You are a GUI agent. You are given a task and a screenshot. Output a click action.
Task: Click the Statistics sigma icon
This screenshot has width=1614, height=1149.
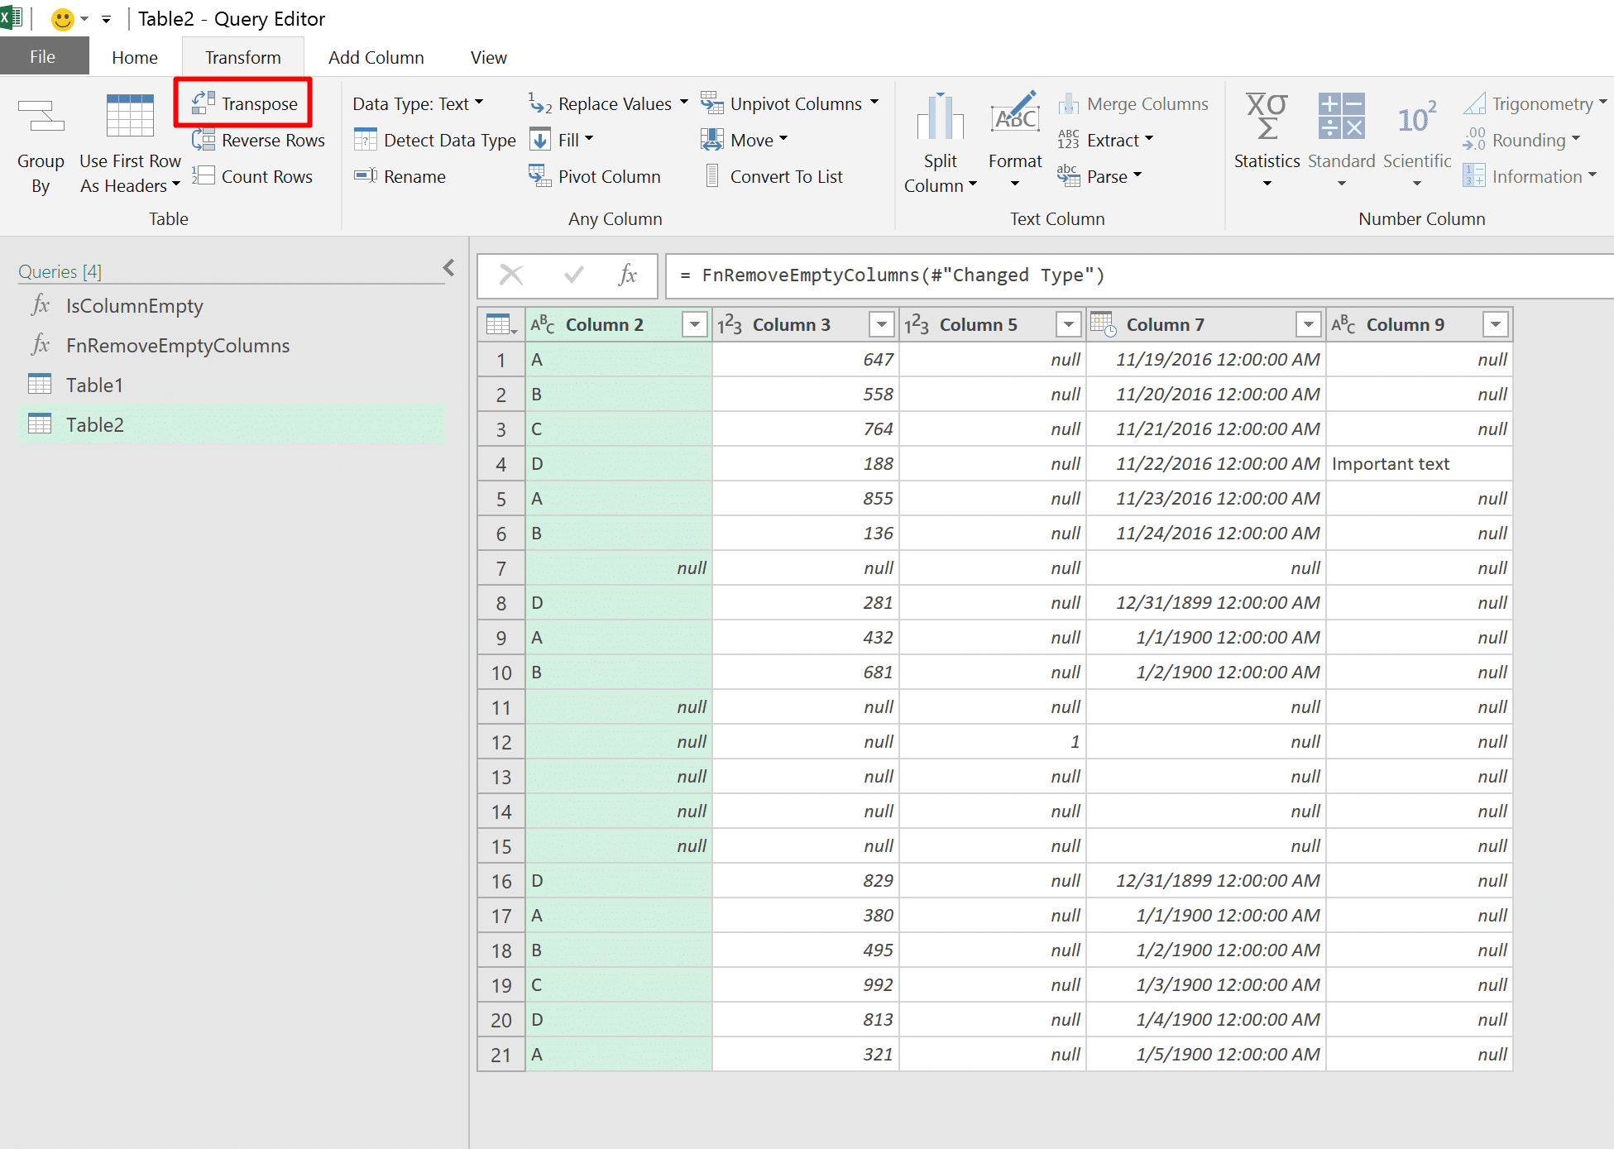pos(1267,116)
